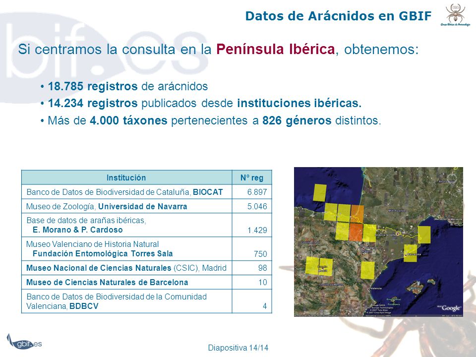Click the 'Nº reg' table header

252,178
